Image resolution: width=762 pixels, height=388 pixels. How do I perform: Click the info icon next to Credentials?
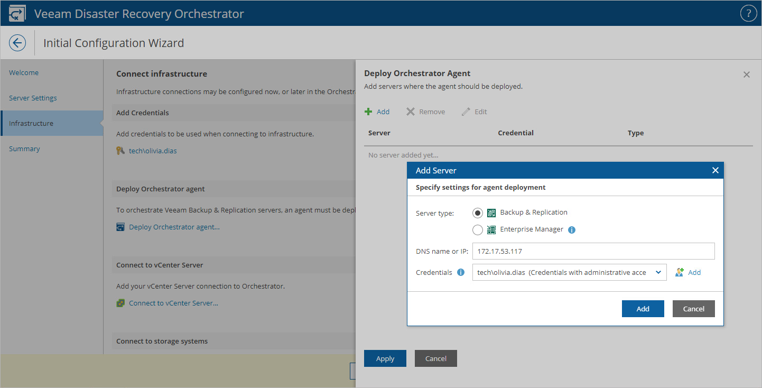click(461, 273)
